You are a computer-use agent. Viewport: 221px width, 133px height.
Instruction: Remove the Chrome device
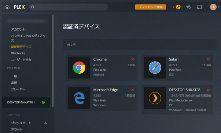click(132, 59)
